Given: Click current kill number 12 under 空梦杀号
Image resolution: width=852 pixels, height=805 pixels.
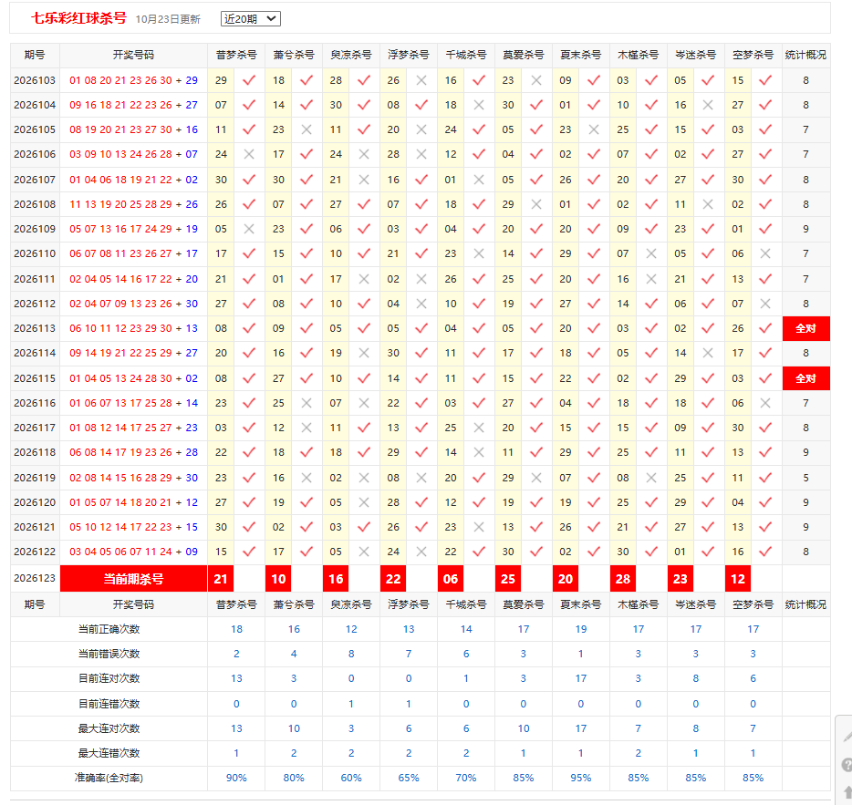Looking at the screenshot, I should (x=738, y=579).
